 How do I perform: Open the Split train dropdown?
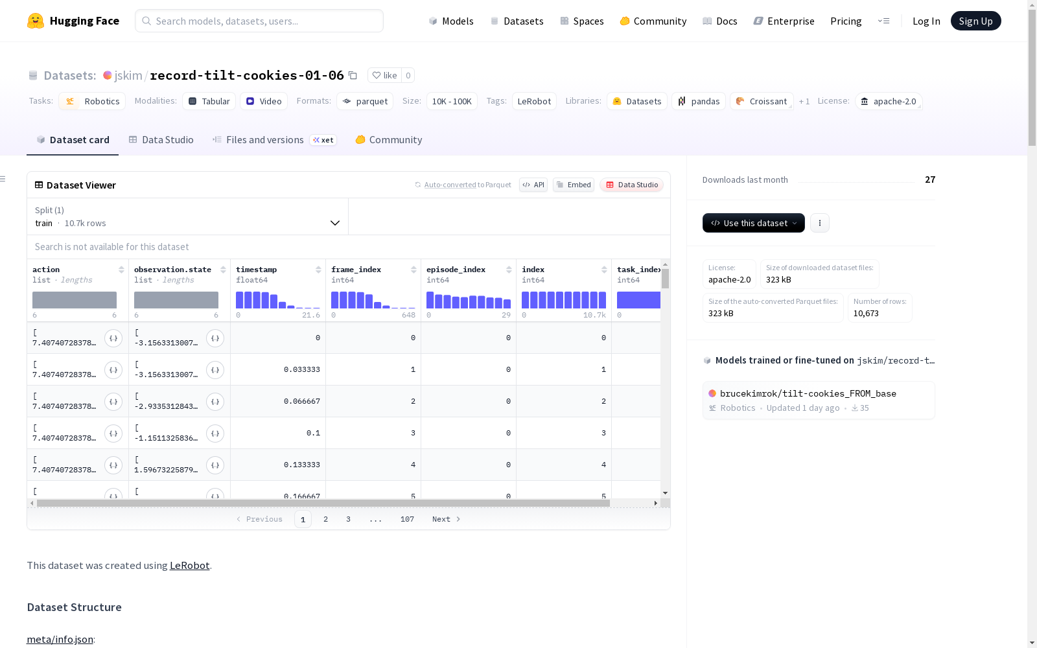point(188,216)
